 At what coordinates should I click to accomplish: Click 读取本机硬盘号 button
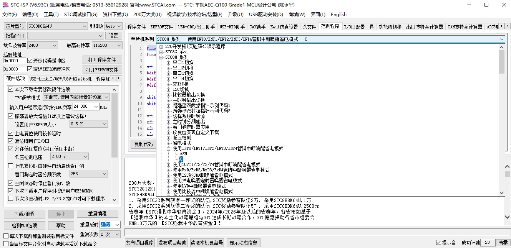(x=207, y=243)
